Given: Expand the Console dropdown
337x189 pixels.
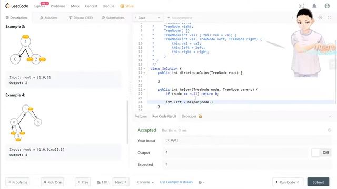Looking at the screenshot, I should point(145,182).
